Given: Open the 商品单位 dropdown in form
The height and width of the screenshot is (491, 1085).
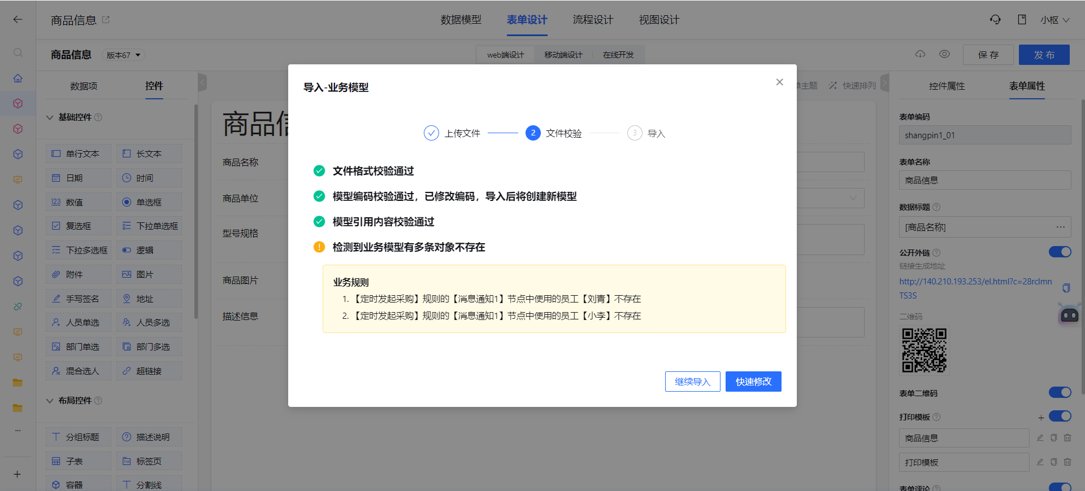Looking at the screenshot, I should [853, 198].
